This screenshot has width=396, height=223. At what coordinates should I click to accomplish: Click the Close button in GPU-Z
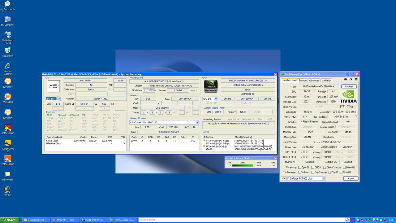tap(351, 178)
